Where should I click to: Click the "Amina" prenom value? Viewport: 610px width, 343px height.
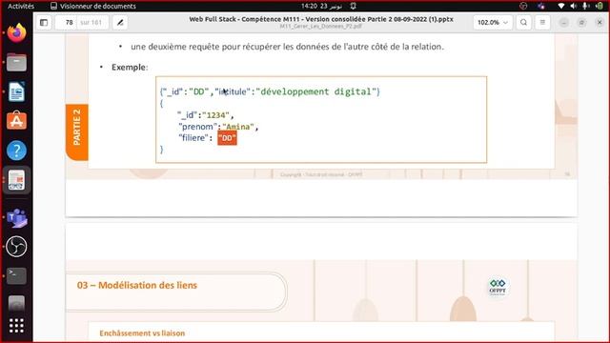click(x=238, y=127)
